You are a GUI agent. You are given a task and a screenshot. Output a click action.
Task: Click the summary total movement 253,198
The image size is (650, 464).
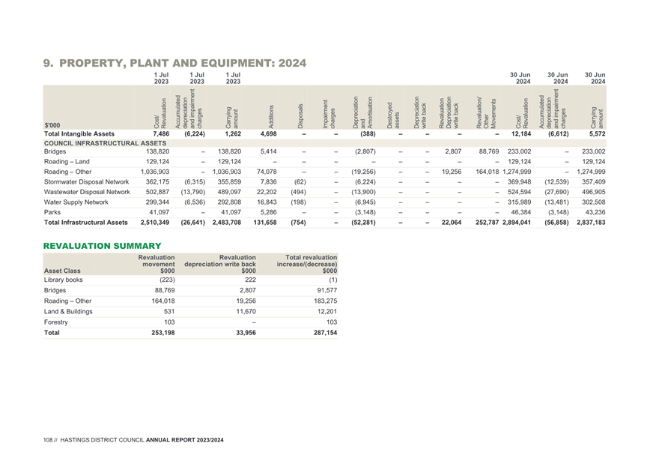tap(163, 333)
